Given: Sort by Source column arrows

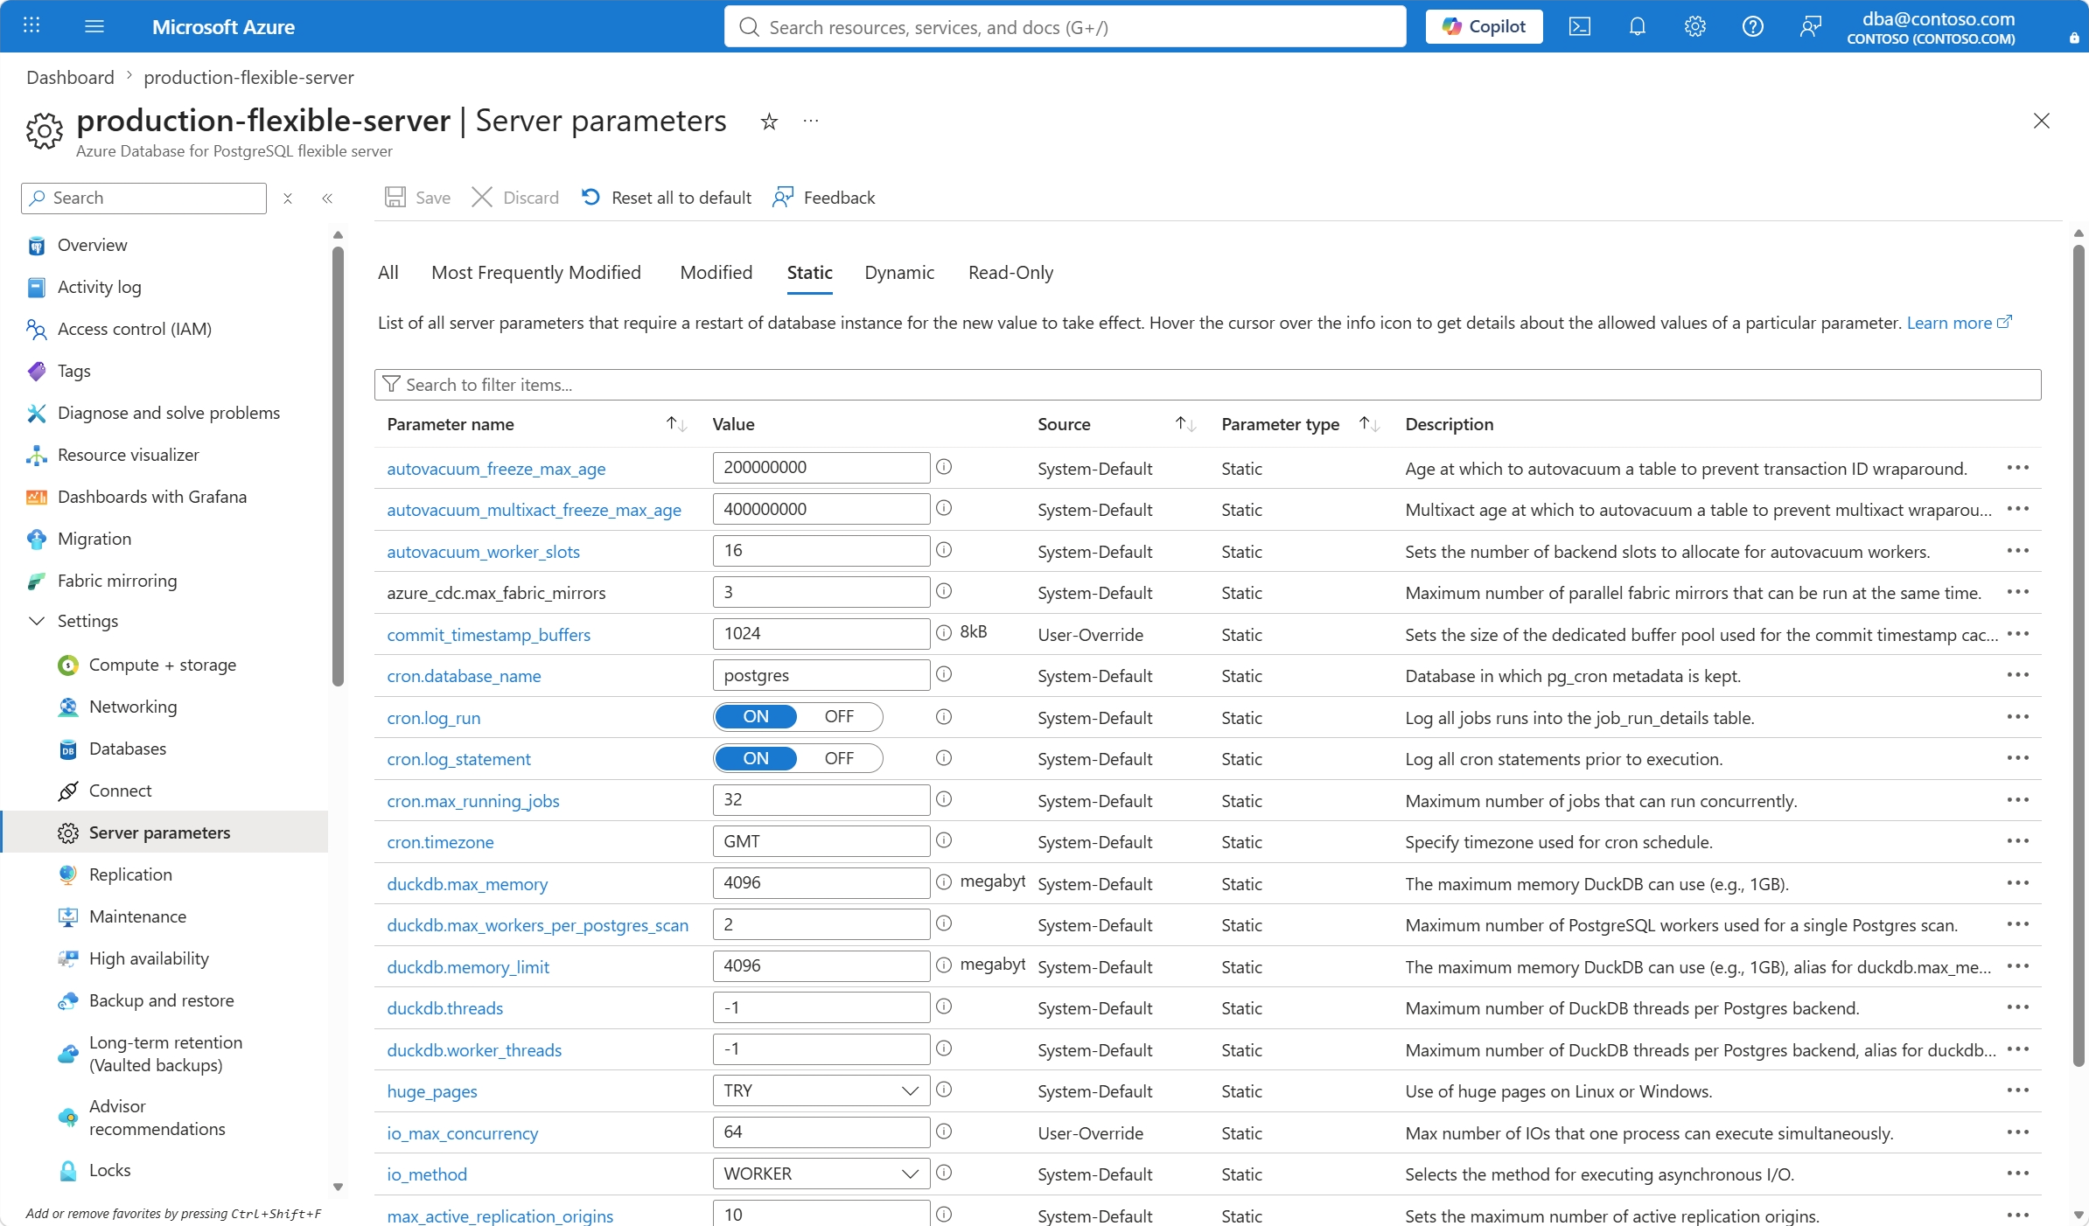Looking at the screenshot, I should coord(1185,424).
